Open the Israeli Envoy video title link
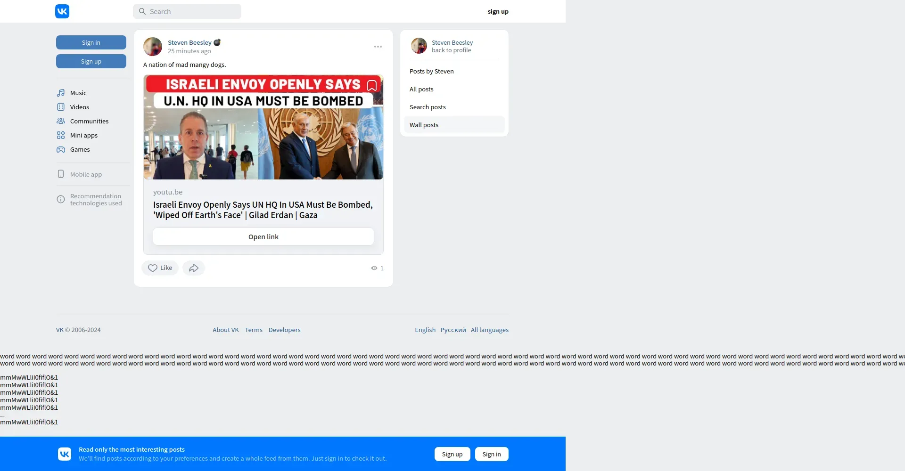 click(263, 210)
